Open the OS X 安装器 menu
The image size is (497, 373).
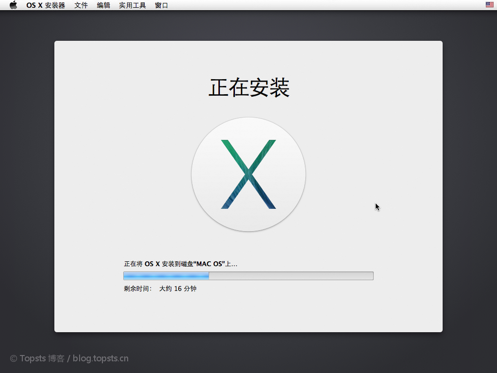(46, 5)
